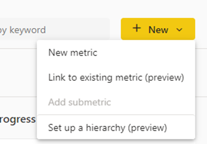The image size is (207, 144).
Task: Choose Link to existing metric (preview)
Action: coord(116,77)
